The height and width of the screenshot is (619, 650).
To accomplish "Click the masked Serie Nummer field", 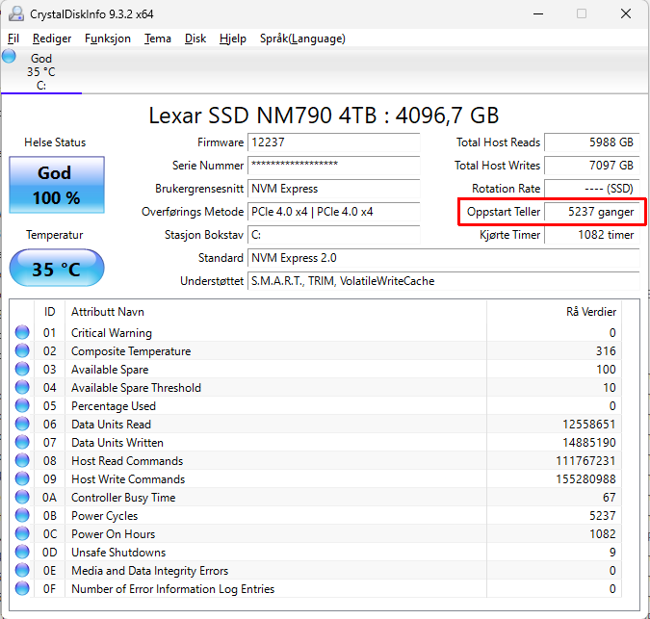I will (x=334, y=166).
